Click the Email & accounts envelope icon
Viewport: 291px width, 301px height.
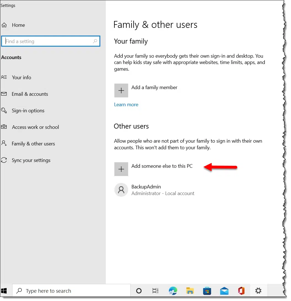4,94
